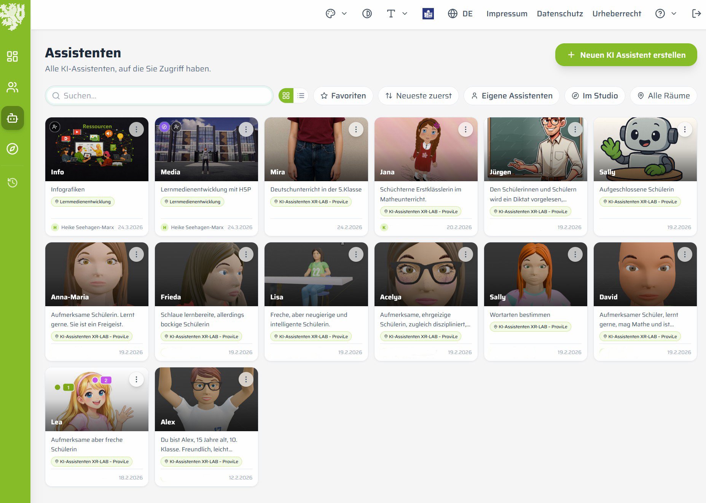Click the Suchen search field
Viewport: 706px width, 503px height.
pos(159,96)
